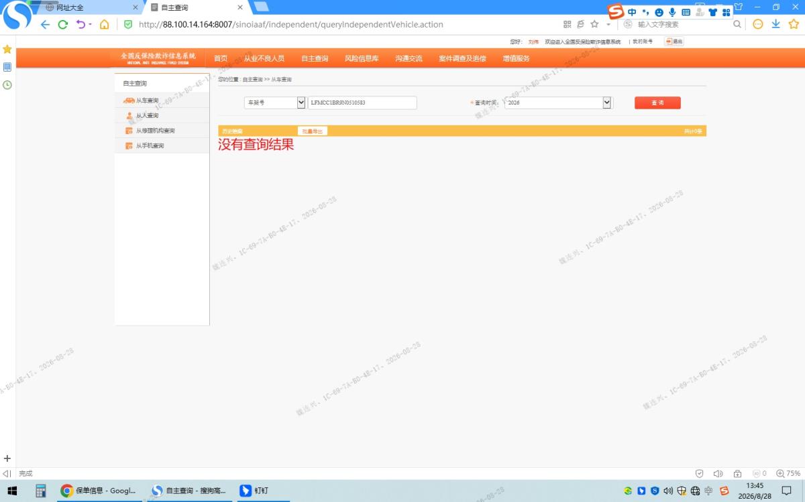This screenshot has width=805, height=502.
Task: Open the 风险信息库 navigation menu
Action: point(362,58)
